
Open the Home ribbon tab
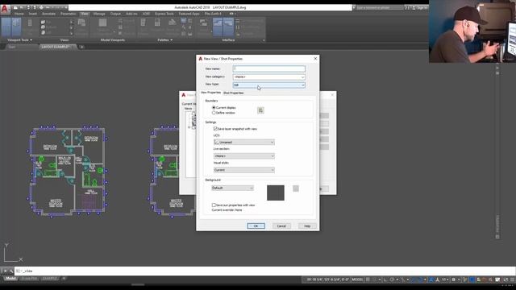pyautogui.click(x=19, y=14)
